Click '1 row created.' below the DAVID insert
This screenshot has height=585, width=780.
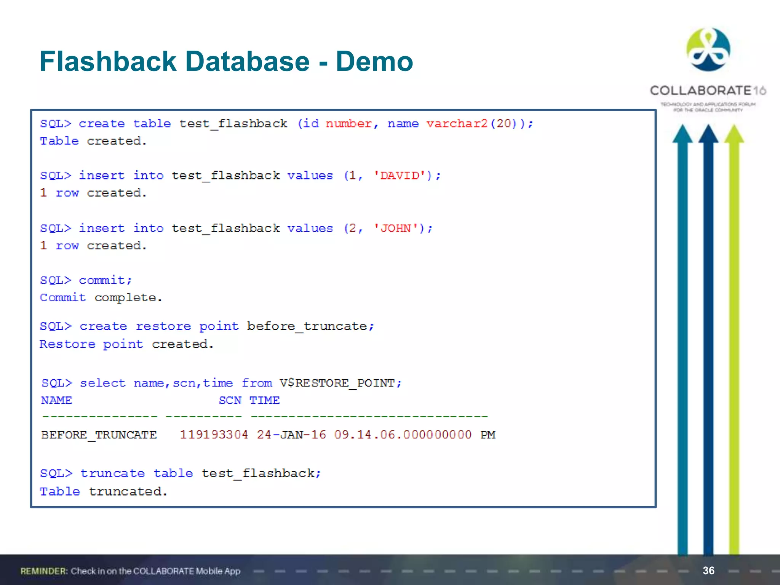(x=93, y=193)
